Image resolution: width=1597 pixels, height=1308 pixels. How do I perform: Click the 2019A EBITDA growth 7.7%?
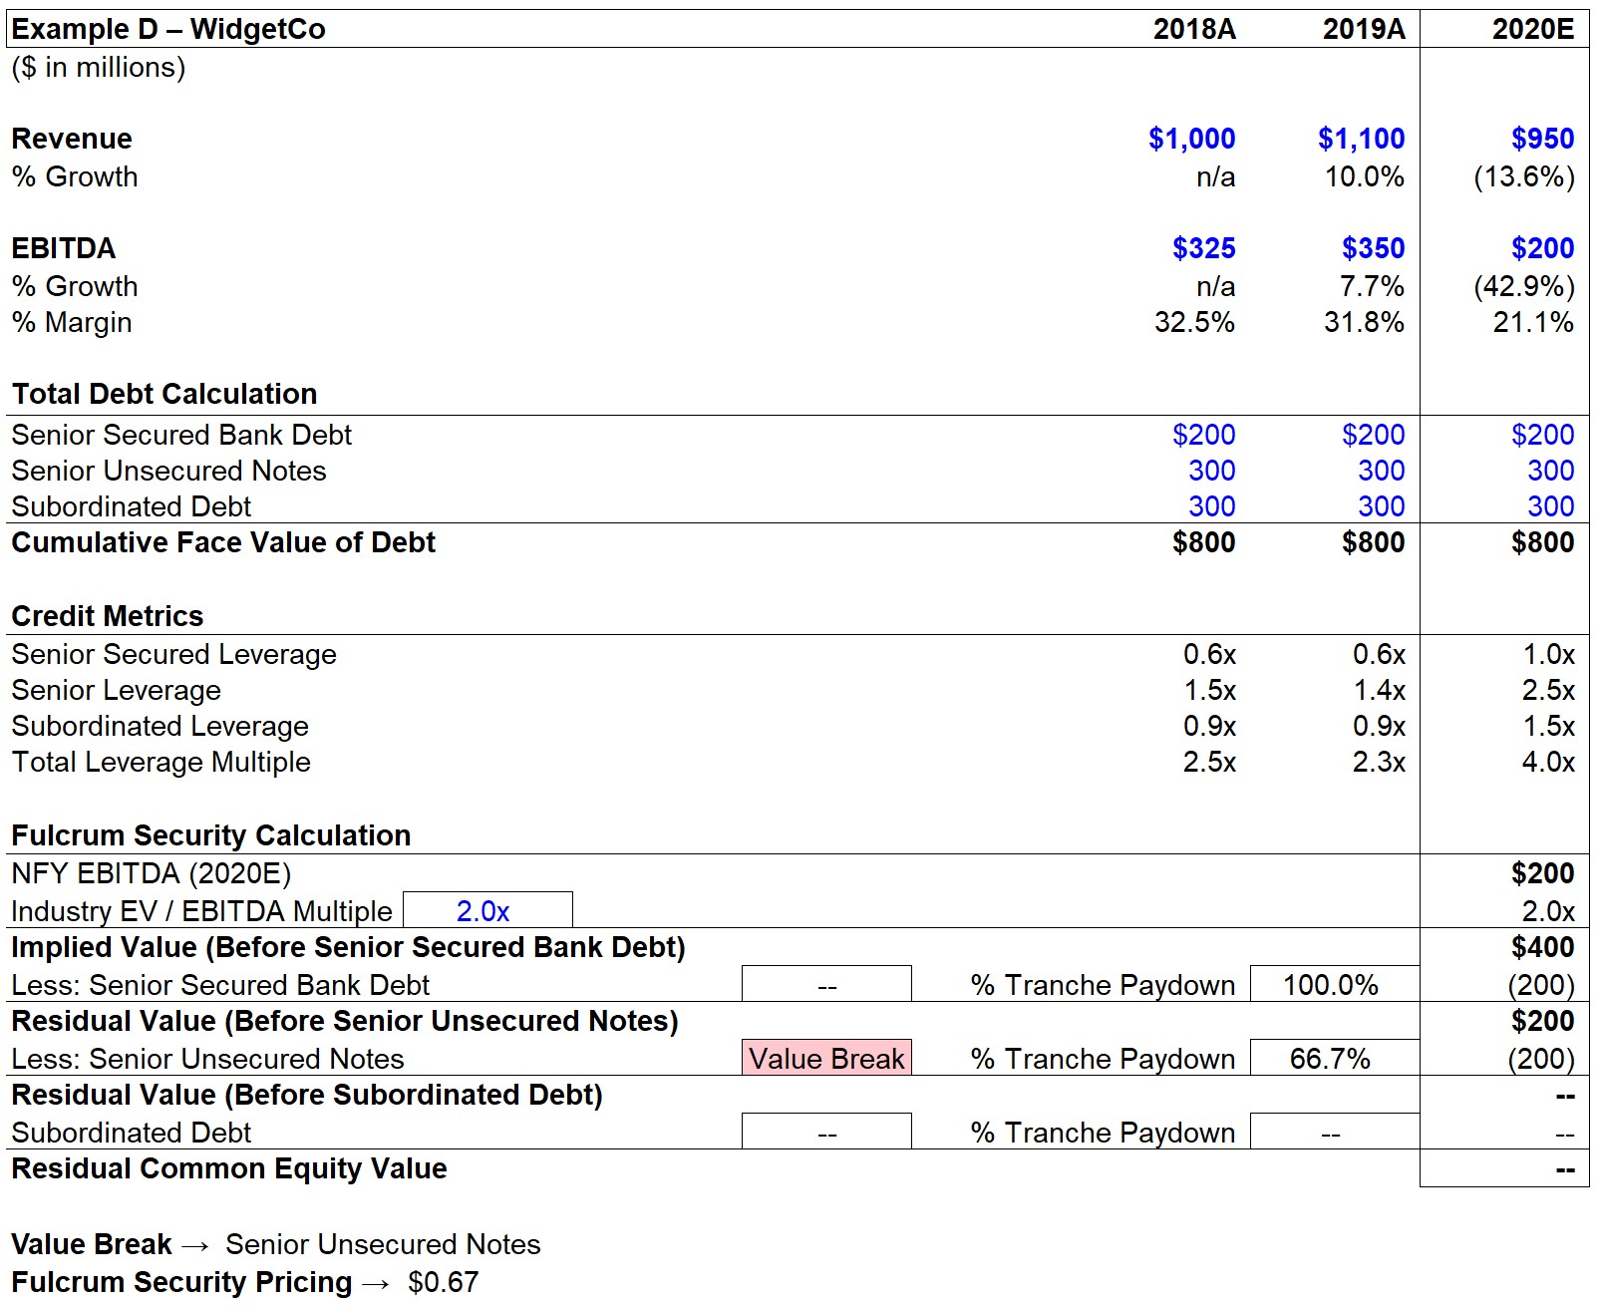[x=1372, y=286]
